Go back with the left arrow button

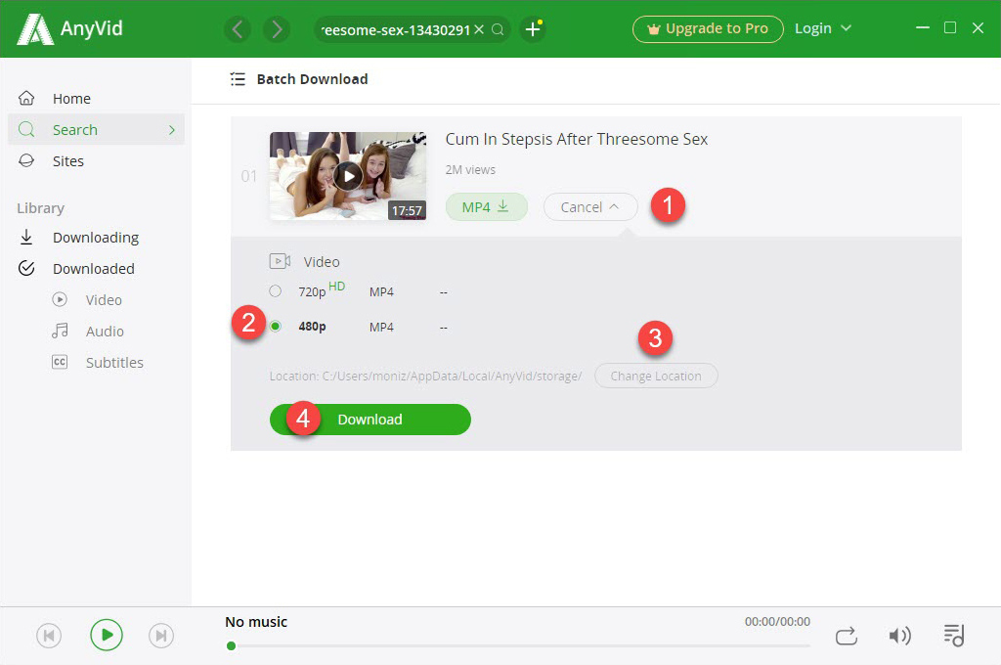coord(238,29)
